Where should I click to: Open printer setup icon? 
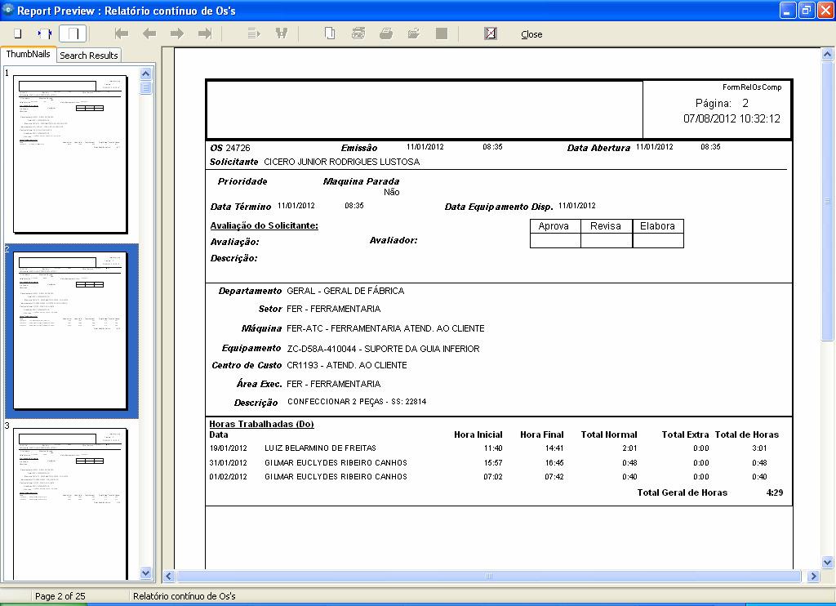[358, 33]
